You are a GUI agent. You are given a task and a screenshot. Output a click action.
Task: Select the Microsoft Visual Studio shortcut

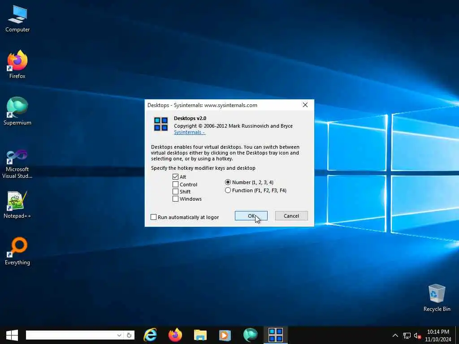[x=17, y=164]
